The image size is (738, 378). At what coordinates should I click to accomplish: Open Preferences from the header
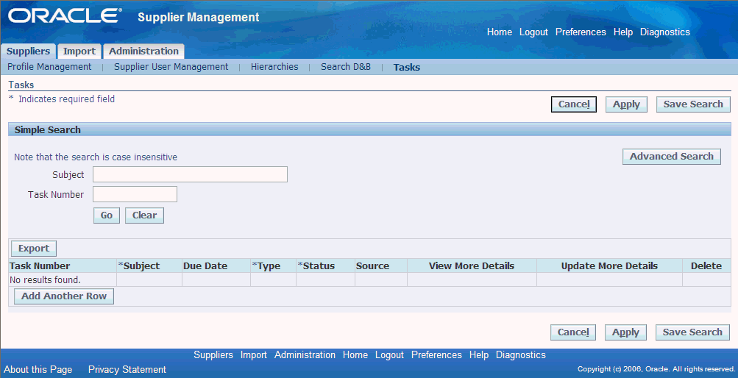581,32
